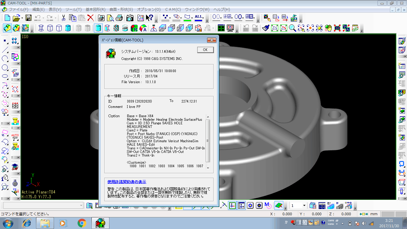Open the four-view layout icon
407x229 pixels.
(x=221, y=28)
